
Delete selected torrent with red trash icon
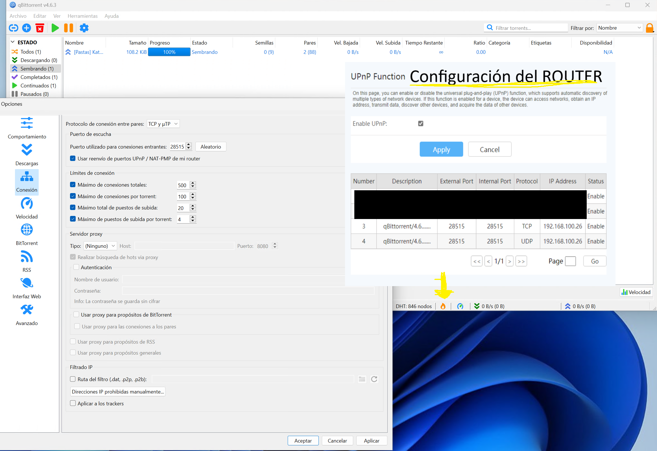40,28
